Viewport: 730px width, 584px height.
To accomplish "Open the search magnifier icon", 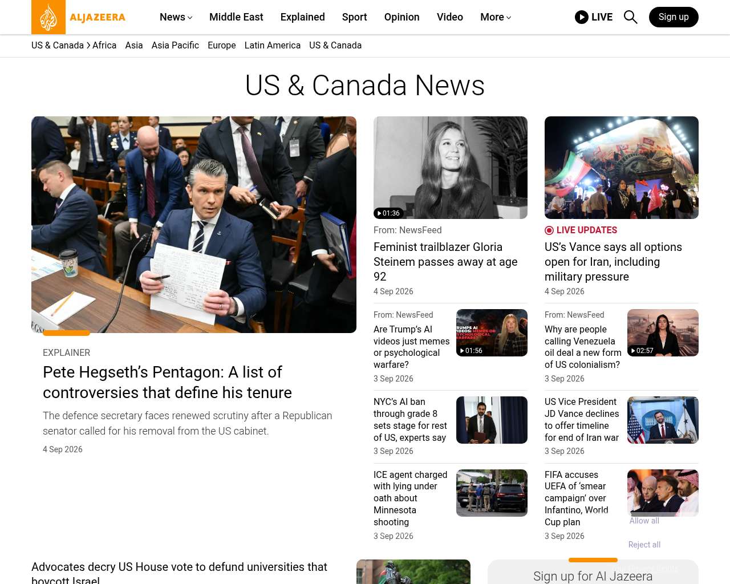I will (630, 17).
